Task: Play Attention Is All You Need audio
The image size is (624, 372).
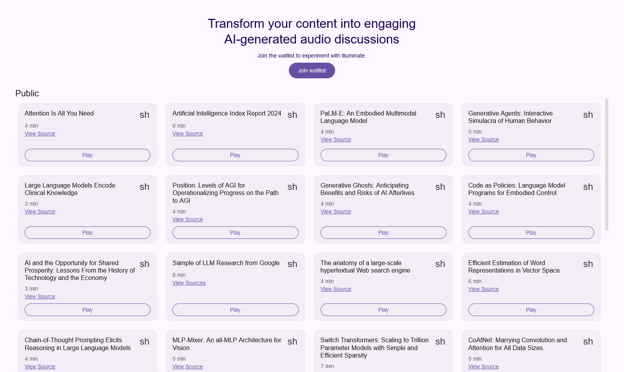Action: point(87,155)
